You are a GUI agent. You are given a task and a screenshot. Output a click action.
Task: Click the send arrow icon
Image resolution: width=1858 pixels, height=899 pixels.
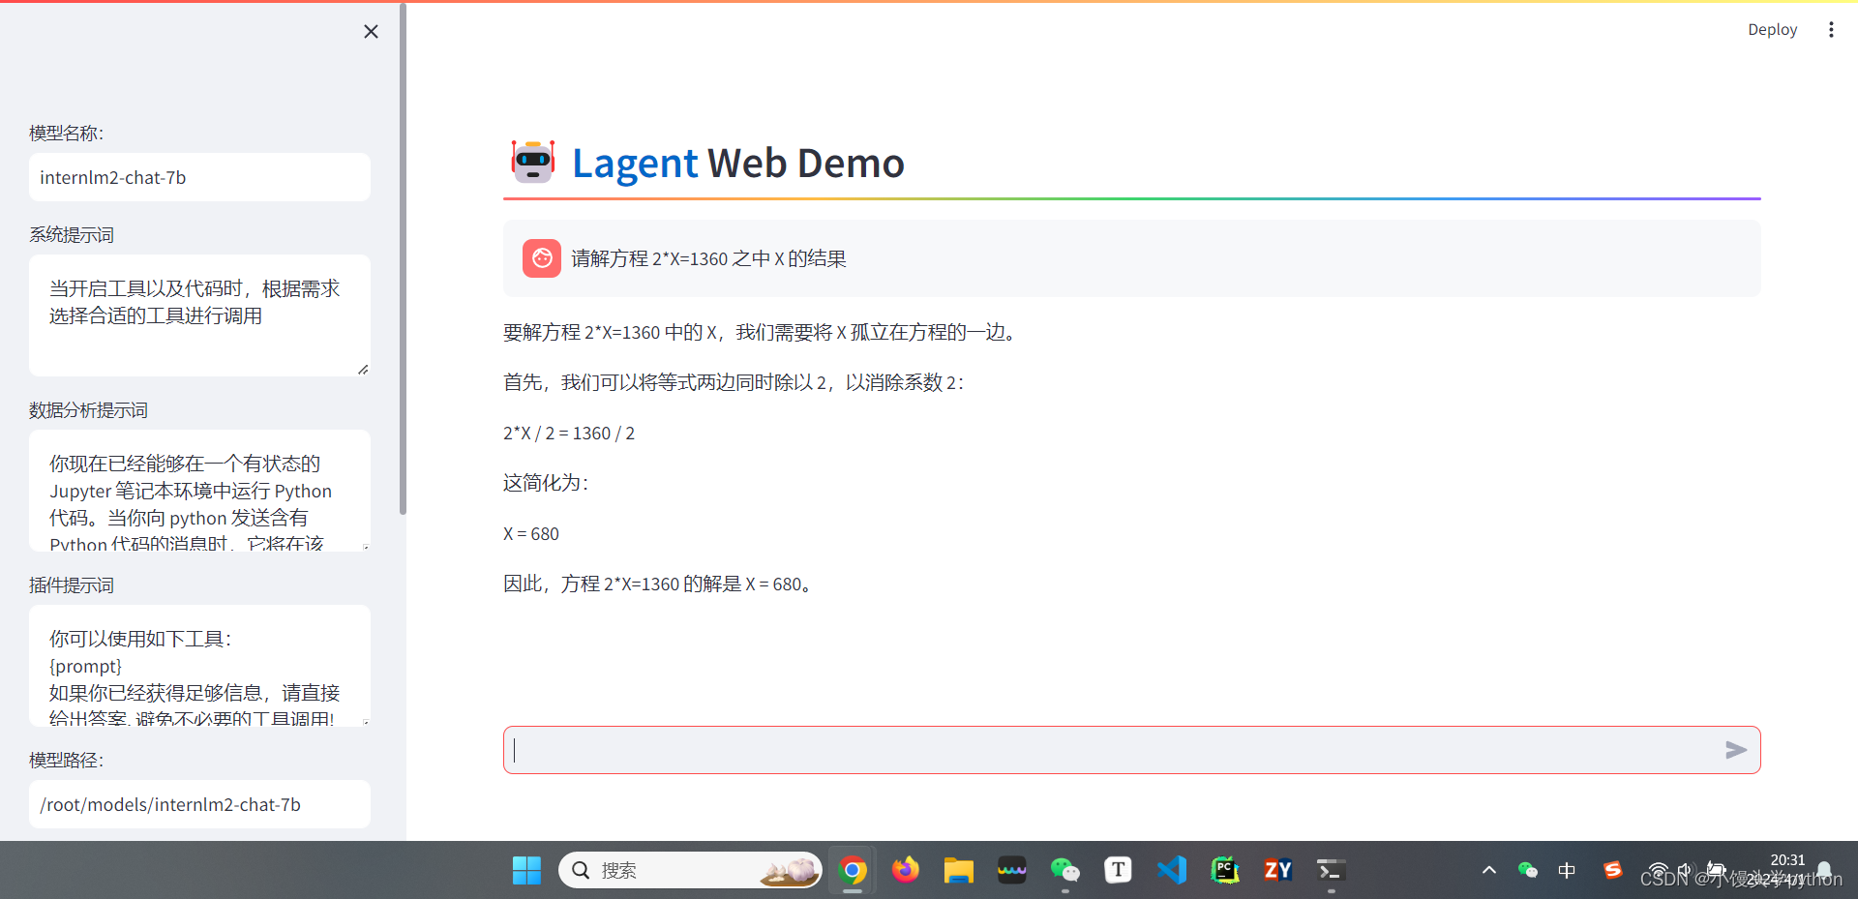tap(1736, 750)
